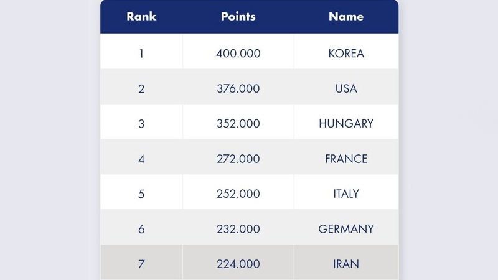Click the 400.000 points value

click(x=238, y=54)
